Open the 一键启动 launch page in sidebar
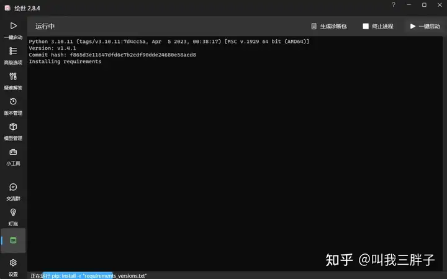The image size is (447, 279). pyautogui.click(x=13, y=30)
